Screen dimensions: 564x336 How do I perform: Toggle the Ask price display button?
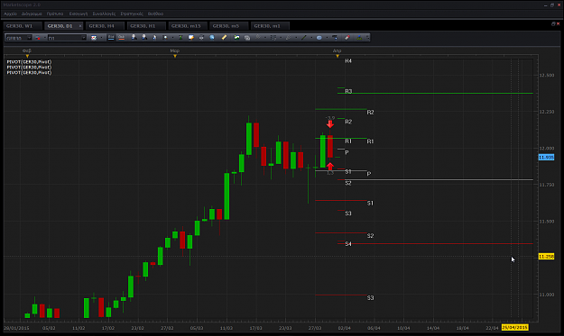point(122,37)
